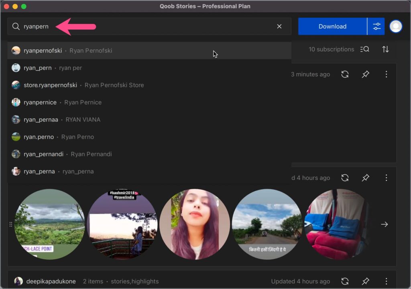
Task: Refresh the second subscription, first 4 hours ago row
Action: (x=345, y=178)
